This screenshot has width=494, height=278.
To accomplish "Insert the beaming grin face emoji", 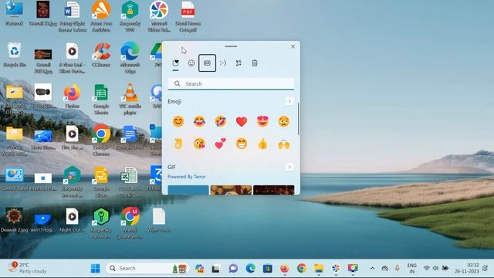I will (242, 144).
